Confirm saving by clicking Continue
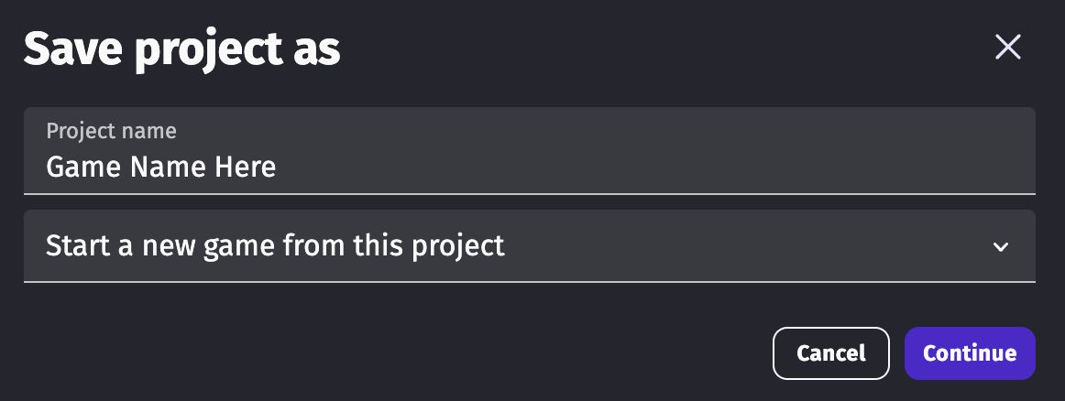Viewport: 1065px width, 401px height. [969, 353]
